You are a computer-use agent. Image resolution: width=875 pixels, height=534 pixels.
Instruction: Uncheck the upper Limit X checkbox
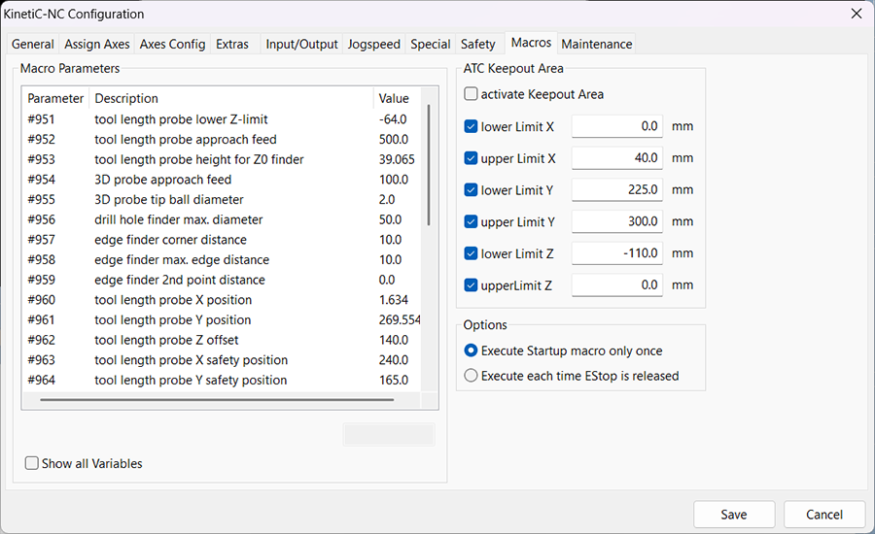pyautogui.click(x=471, y=158)
